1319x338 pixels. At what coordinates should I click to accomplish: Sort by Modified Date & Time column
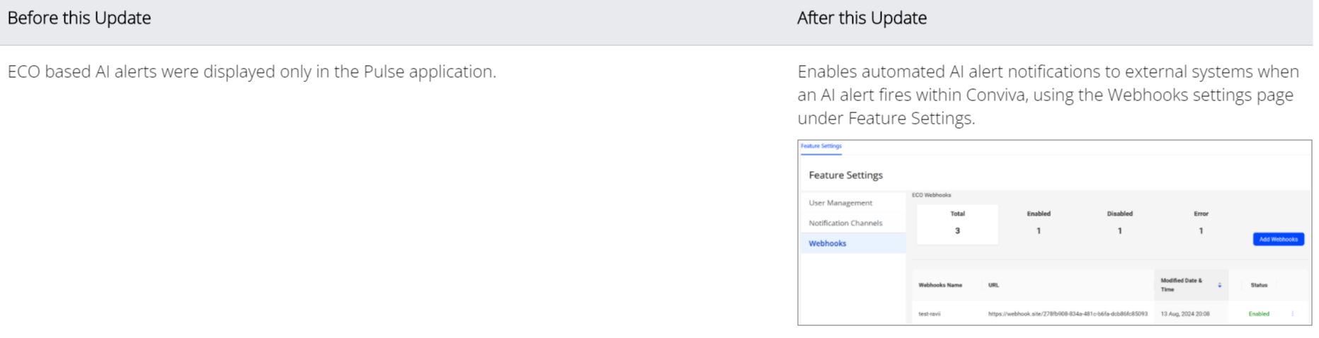(x=1181, y=285)
